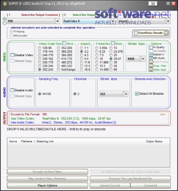The image size is (178, 191).
Task: Select 25 frames per second
Action: 111,55
